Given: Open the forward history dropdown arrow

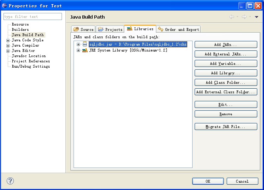Looking at the screenshot, I should click(250, 17).
